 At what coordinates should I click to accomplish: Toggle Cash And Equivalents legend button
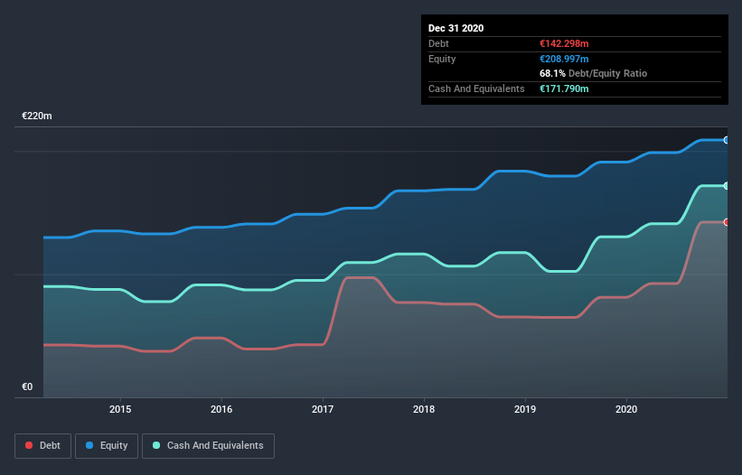click(x=208, y=446)
